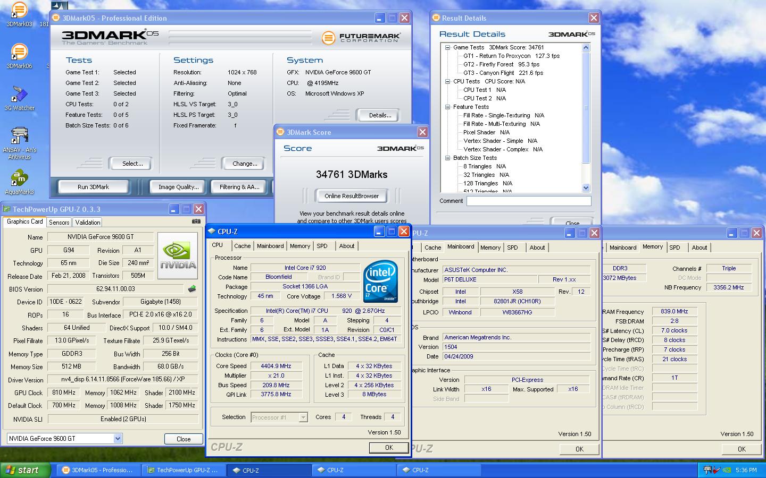
Task: Click the 34761 3DMarks score text
Action: click(x=352, y=174)
